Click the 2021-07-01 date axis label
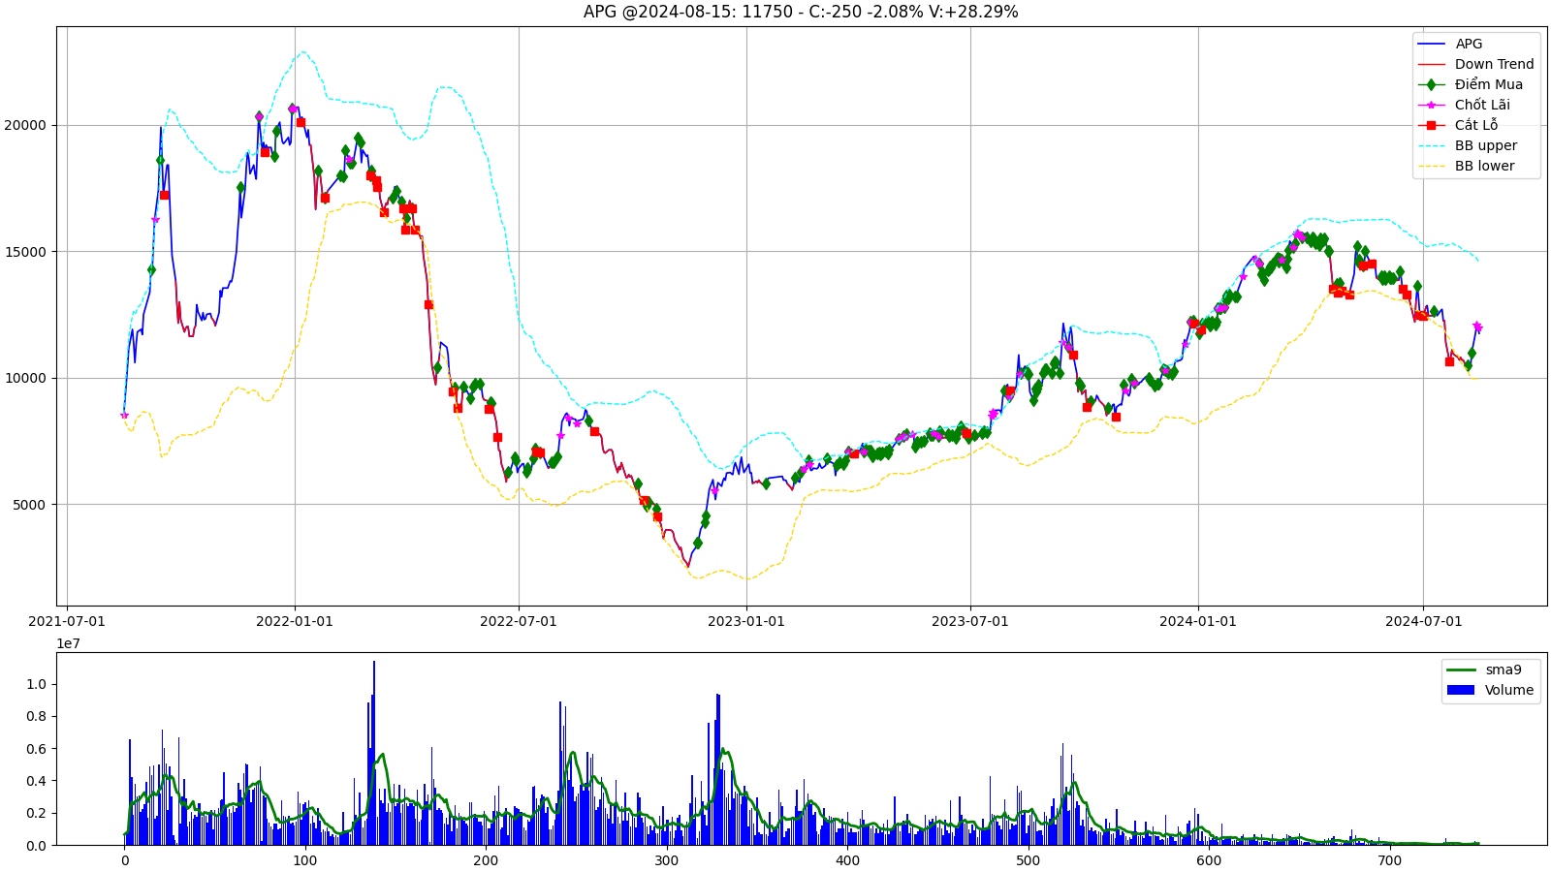Image resolution: width=1551 pixels, height=872 pixels. 67,621
